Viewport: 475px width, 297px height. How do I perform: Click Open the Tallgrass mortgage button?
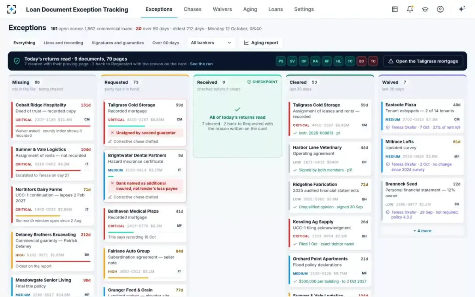(x=423, y=61)
